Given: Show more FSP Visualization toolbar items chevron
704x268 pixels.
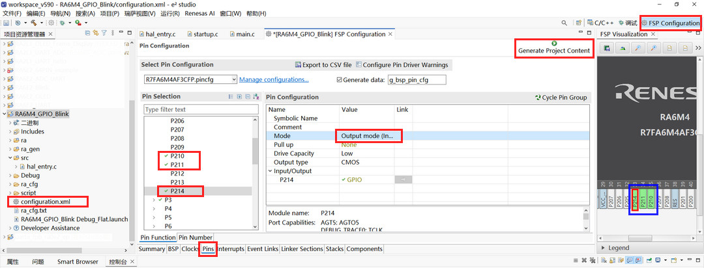Looking at the screenshot, I should point(697,48).
